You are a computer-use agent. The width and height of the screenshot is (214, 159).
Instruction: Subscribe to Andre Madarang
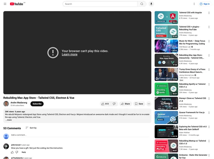(37, 104)
